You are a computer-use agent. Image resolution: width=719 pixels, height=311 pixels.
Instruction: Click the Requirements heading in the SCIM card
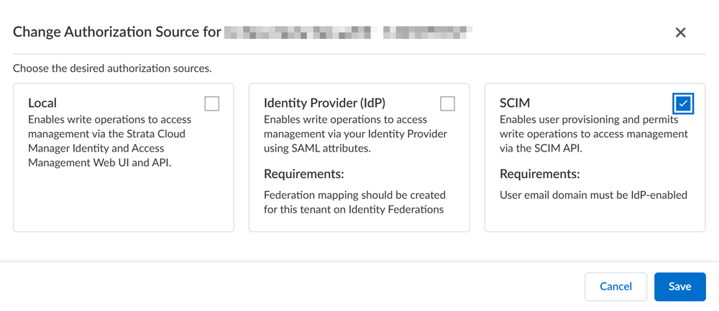[x=540, y=174]
